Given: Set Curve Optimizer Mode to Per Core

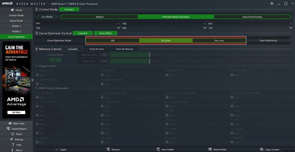Looking at the screenshot, I should (x=219, y=40).
